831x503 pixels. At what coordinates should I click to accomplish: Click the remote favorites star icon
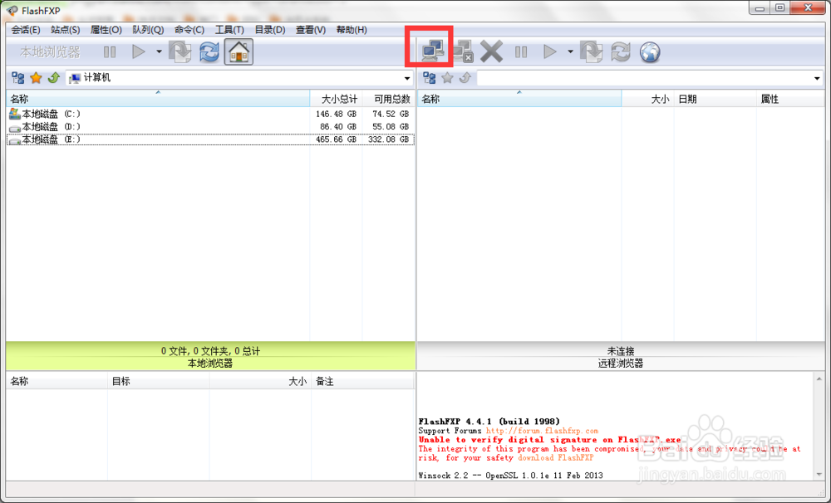[447, 78]
